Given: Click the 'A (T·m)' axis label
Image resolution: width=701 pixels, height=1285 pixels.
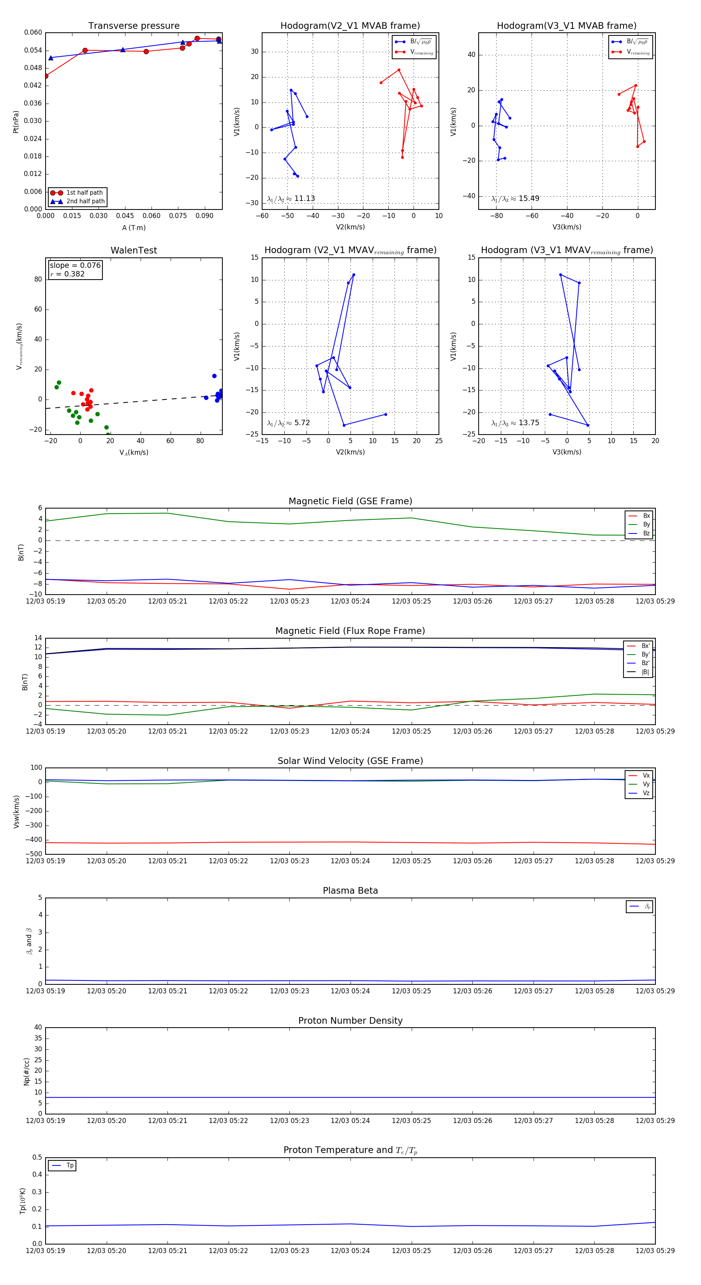Looking at the screenshot, I should coord(134,227).
